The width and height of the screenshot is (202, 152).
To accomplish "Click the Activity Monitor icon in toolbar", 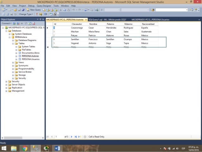I will pos(97,10).
